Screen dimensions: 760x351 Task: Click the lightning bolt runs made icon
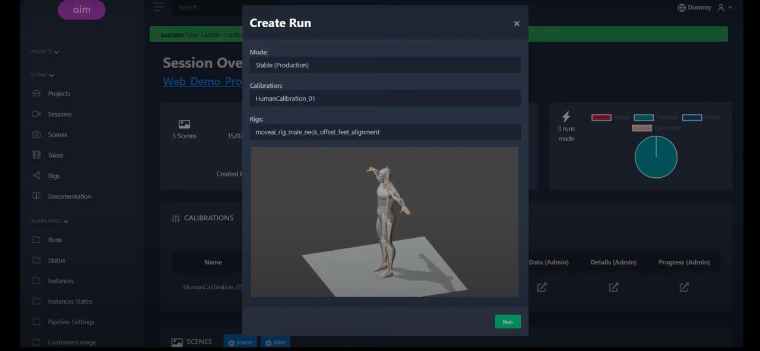pyautogui.click(x=566, y=117)
